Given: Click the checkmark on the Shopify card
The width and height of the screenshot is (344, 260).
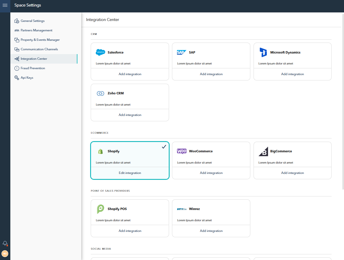Looking at the screenshot, I should [164, 147].
